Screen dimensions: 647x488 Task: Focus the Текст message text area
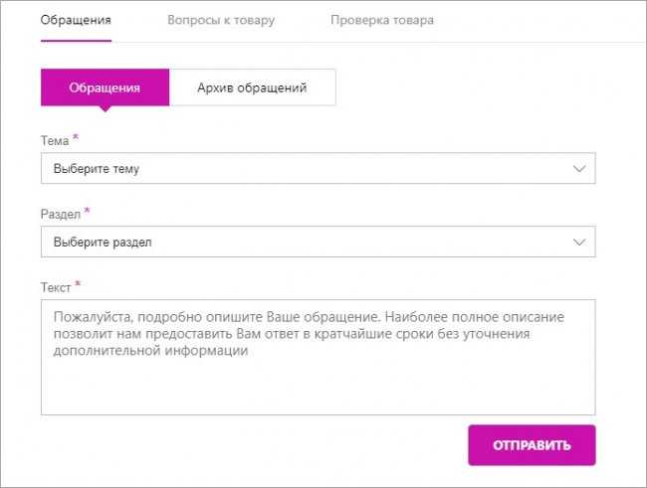pyautogui.click(x=319, y=357)
